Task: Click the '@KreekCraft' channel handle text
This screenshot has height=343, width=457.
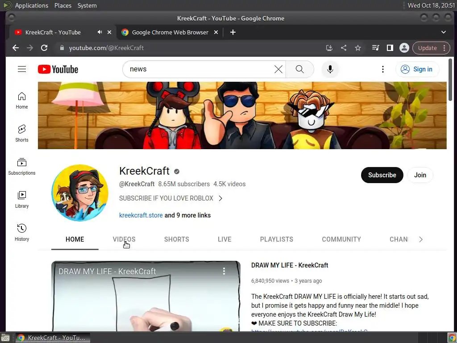Action: click(137, 184)
